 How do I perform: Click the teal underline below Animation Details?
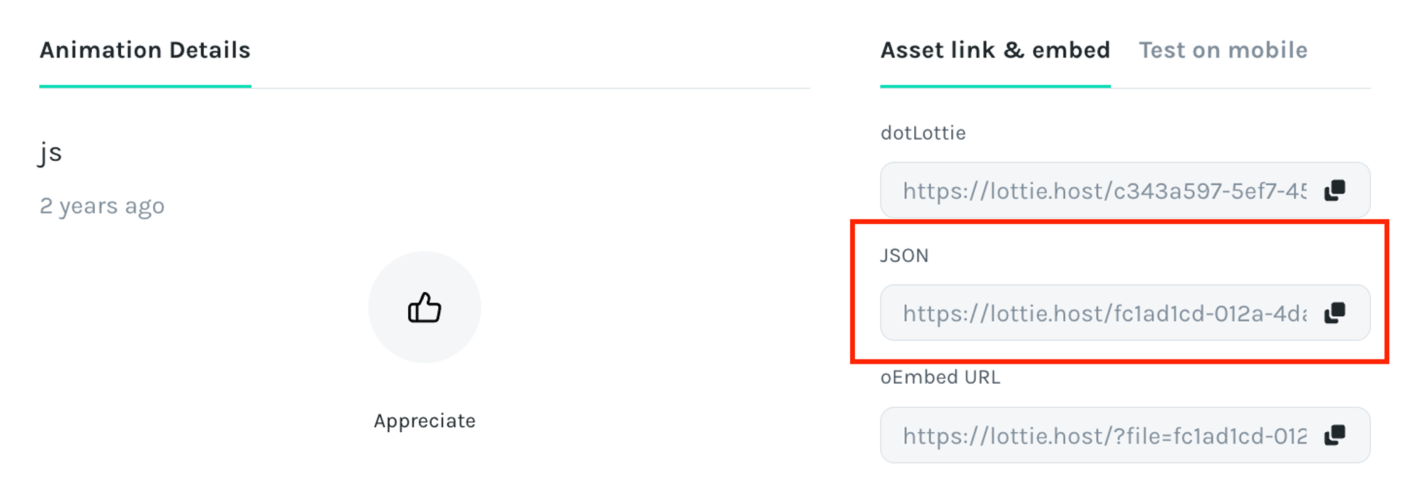pyautogui.click(x=145, y=86)
